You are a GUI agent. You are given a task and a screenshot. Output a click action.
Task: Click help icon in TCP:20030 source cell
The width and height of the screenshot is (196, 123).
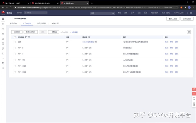(90, 72)
